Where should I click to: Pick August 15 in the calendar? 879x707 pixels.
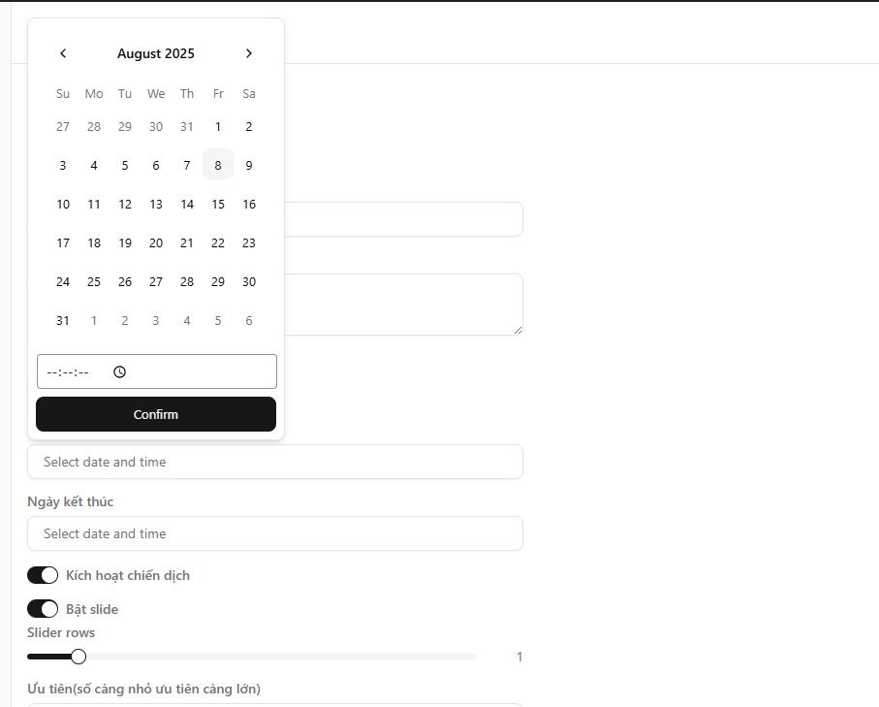click(x=218, y=204)
